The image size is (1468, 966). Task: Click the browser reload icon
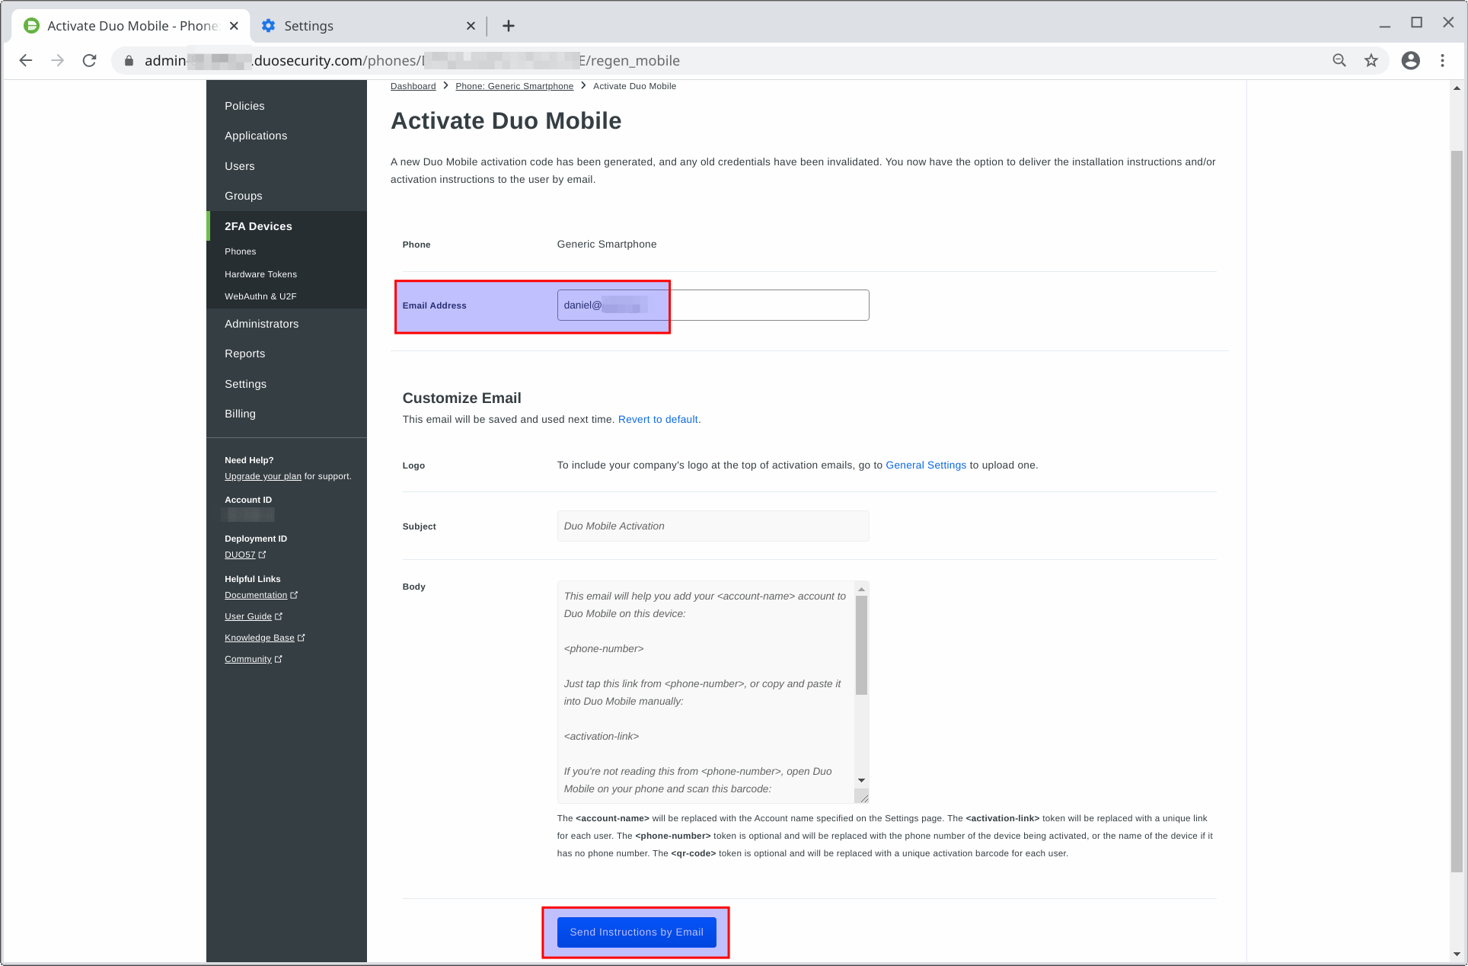[x=89, y=61]
